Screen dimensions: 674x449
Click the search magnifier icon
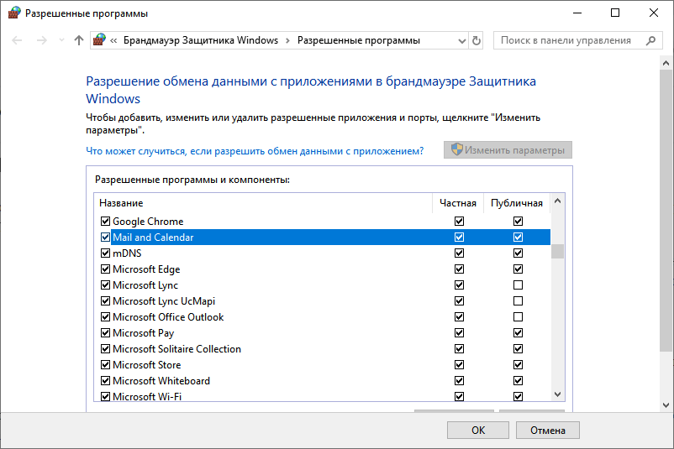coord(650,40)
